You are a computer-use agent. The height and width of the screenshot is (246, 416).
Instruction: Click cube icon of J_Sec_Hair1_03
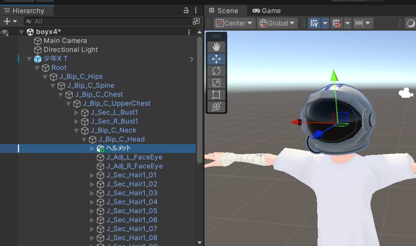click(100, 194)
